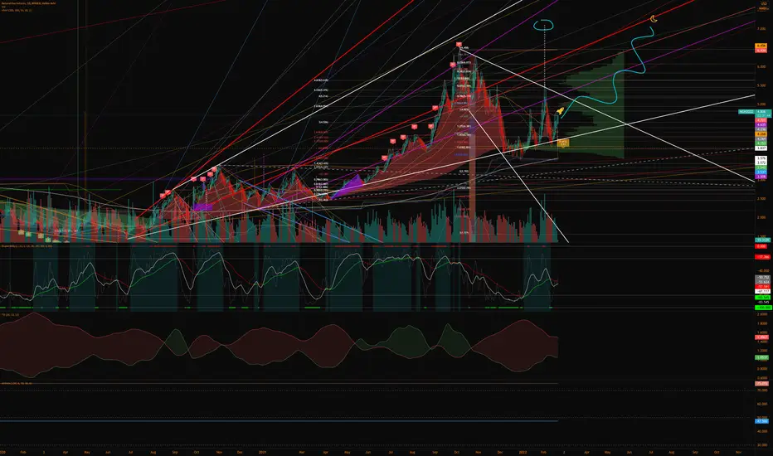Click the yellow note label near the last candle

click(563, 143)
